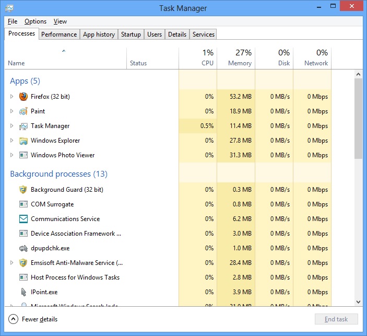The width and height of the screenshot is (367, 336).
Task: Select the Communications Service process name
Action: pos(65,219)
